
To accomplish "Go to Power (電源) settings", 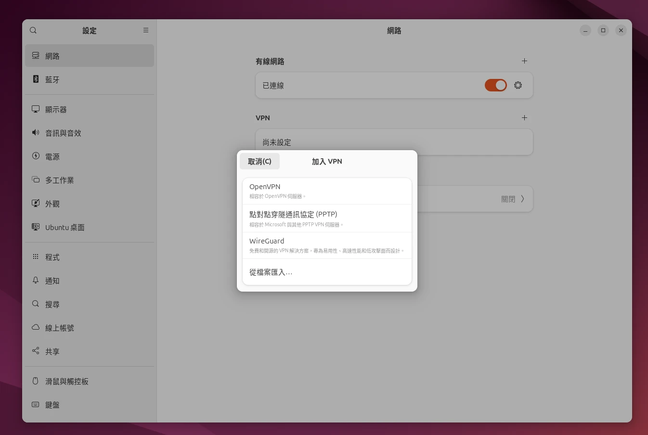I will (52, 156).
